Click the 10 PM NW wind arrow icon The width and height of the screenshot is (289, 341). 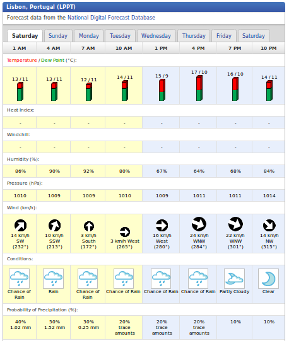point(269,225)
